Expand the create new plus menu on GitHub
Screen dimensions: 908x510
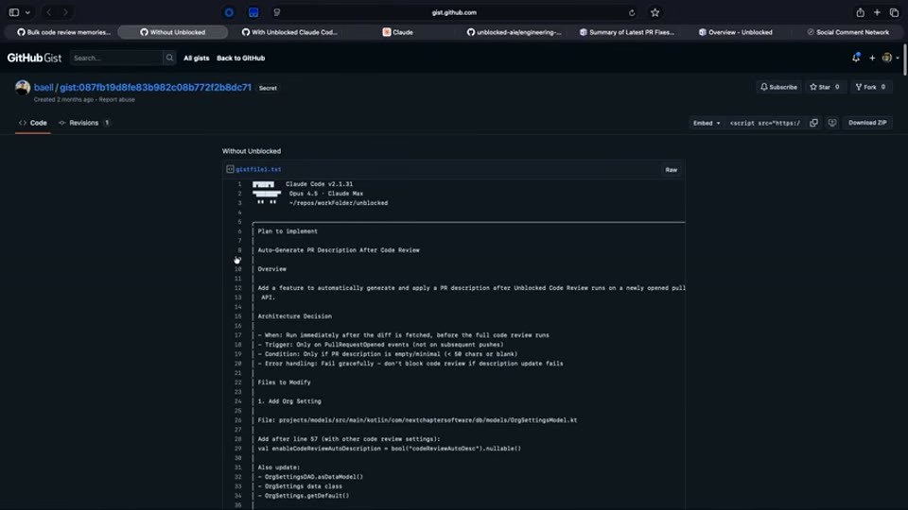point(872,58)
